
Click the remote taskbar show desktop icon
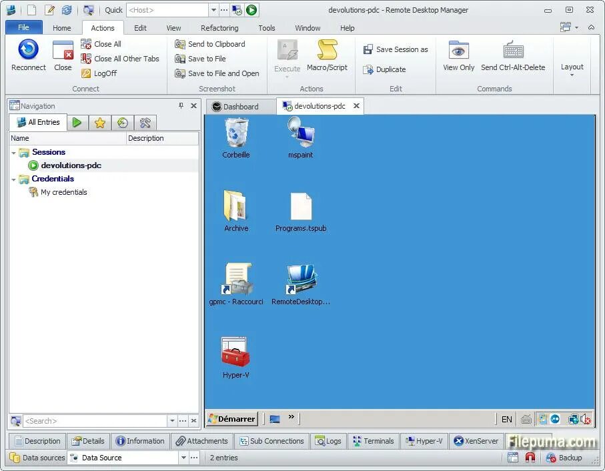[x=274, y=418]
